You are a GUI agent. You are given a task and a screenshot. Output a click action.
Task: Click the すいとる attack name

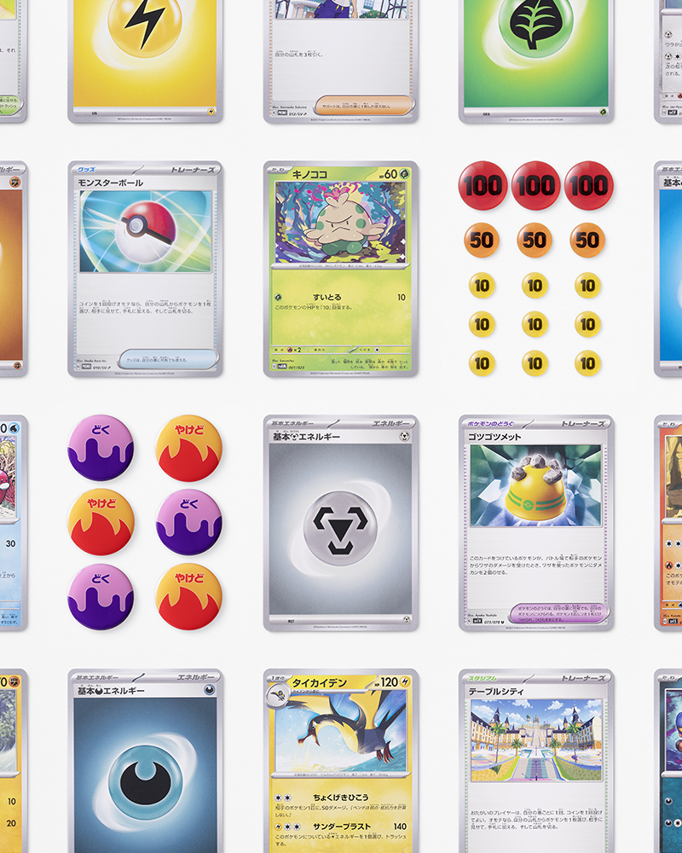pos(327,298)
